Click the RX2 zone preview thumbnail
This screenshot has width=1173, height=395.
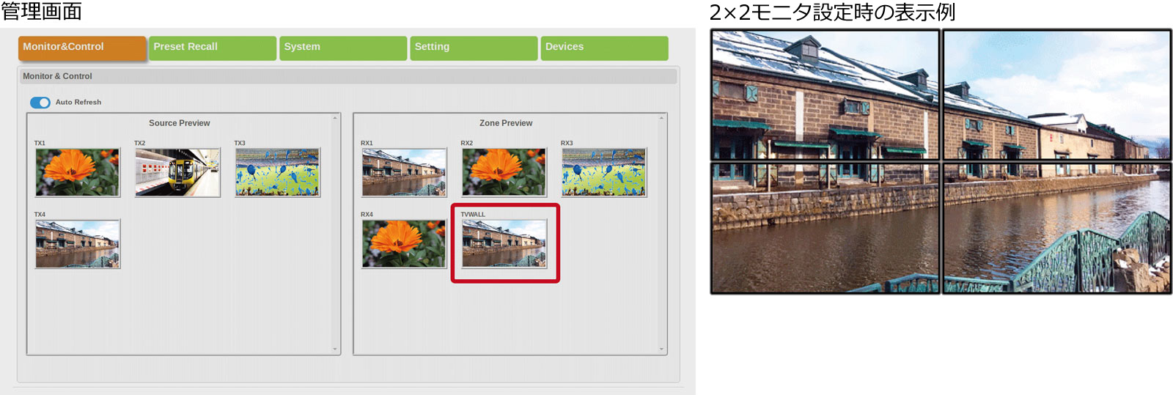(x=504, y=172)
